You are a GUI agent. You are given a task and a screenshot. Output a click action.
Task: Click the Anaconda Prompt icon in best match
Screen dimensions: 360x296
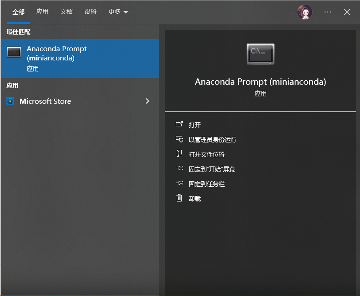[14, 52]
